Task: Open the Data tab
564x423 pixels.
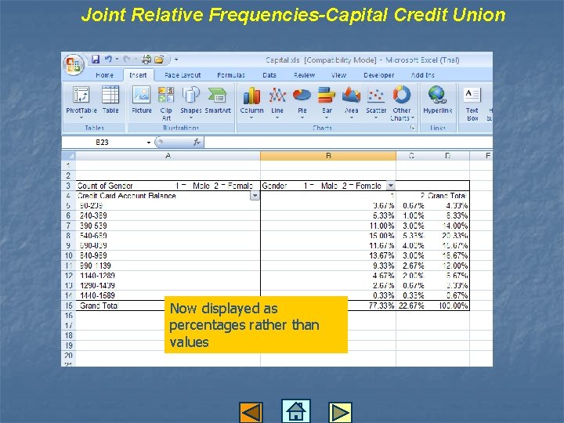Action: (269, 75)
